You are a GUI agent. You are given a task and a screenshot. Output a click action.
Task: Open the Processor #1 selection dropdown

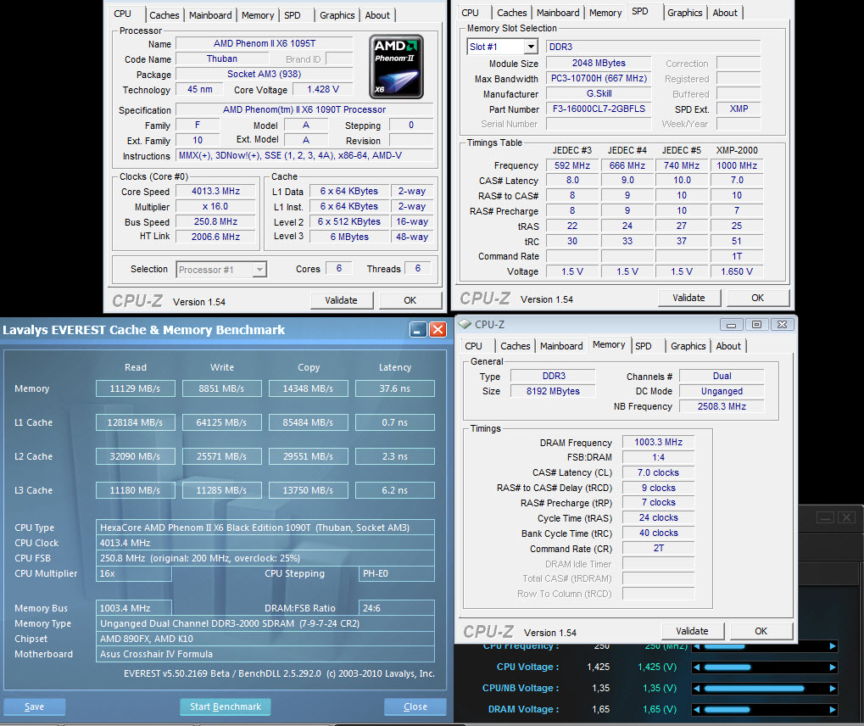coord(259,270)
